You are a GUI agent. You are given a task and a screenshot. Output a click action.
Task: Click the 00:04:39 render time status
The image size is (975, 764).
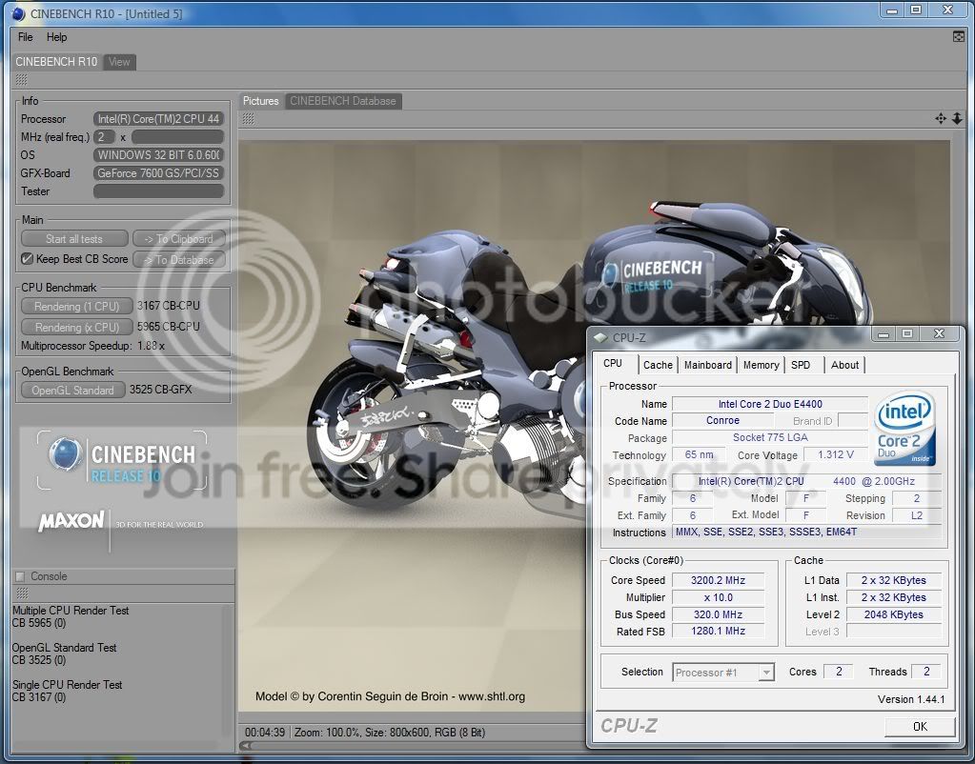(x=265, y=733)
